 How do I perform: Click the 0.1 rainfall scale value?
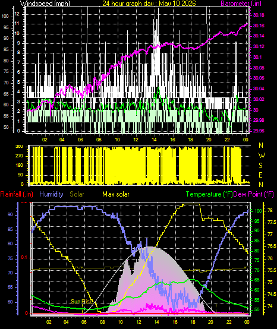pyautogui.click(x=24, y=258)
